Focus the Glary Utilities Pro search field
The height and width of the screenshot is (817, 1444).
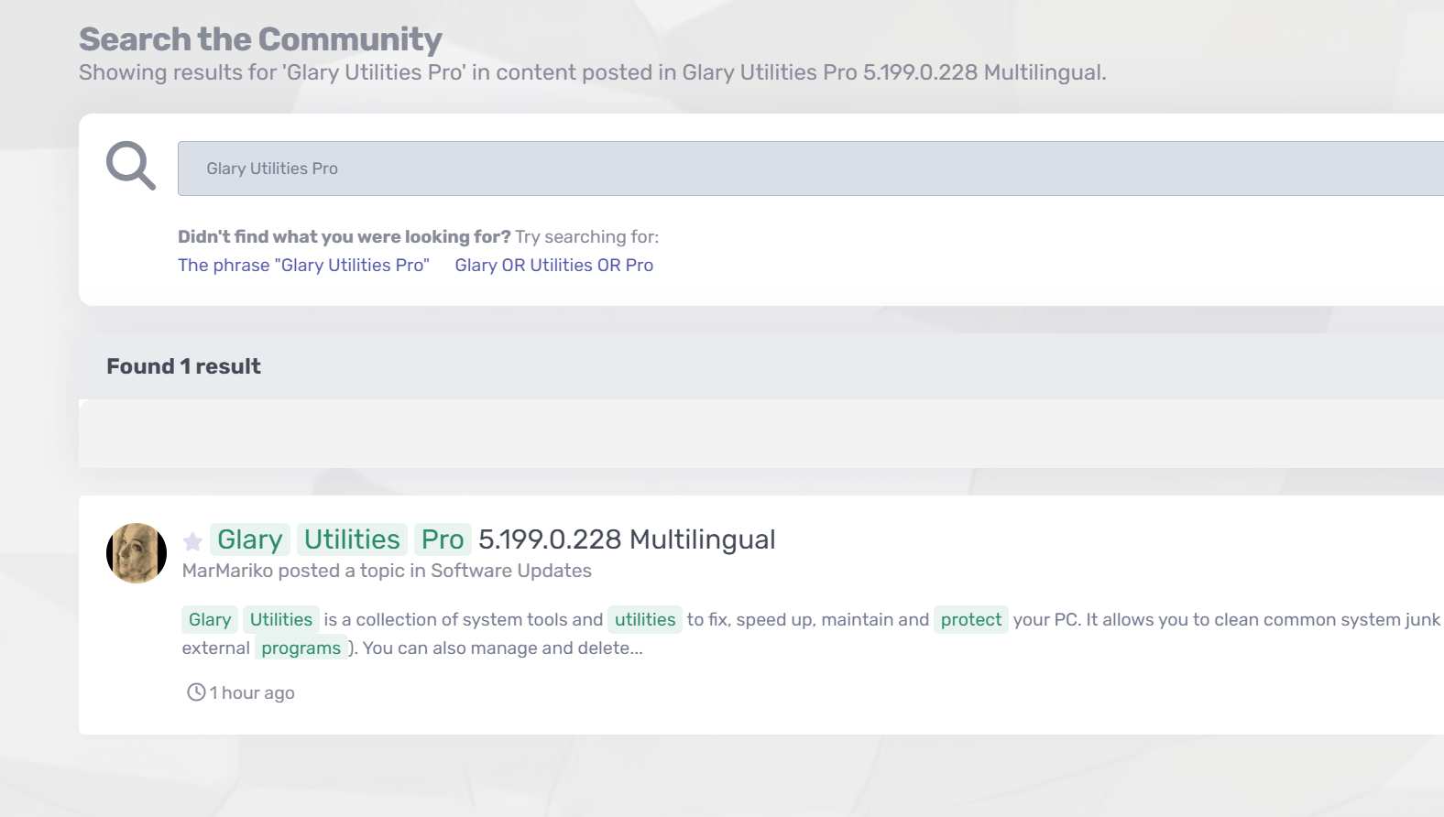[811, 169]
